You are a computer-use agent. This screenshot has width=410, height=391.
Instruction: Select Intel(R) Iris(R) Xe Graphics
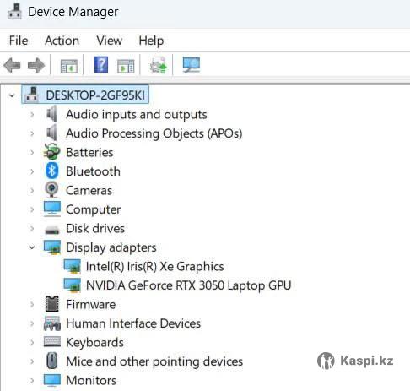tap(154, 266)
